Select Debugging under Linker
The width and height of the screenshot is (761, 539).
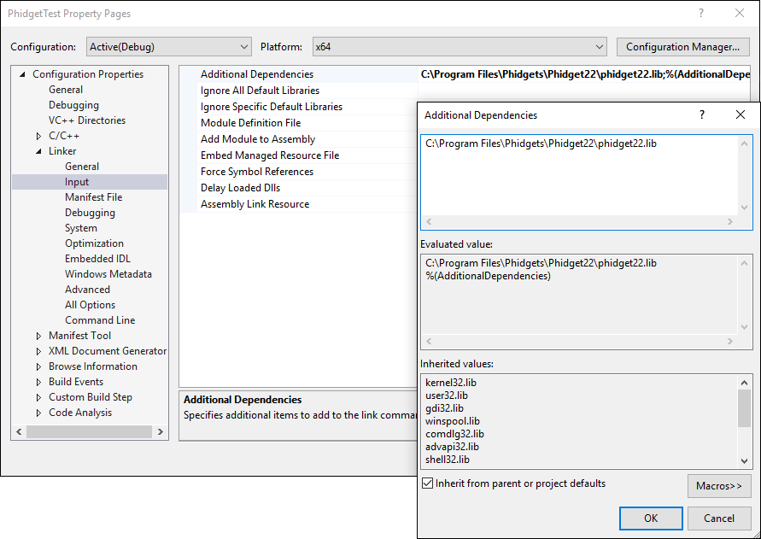[90, 213]
